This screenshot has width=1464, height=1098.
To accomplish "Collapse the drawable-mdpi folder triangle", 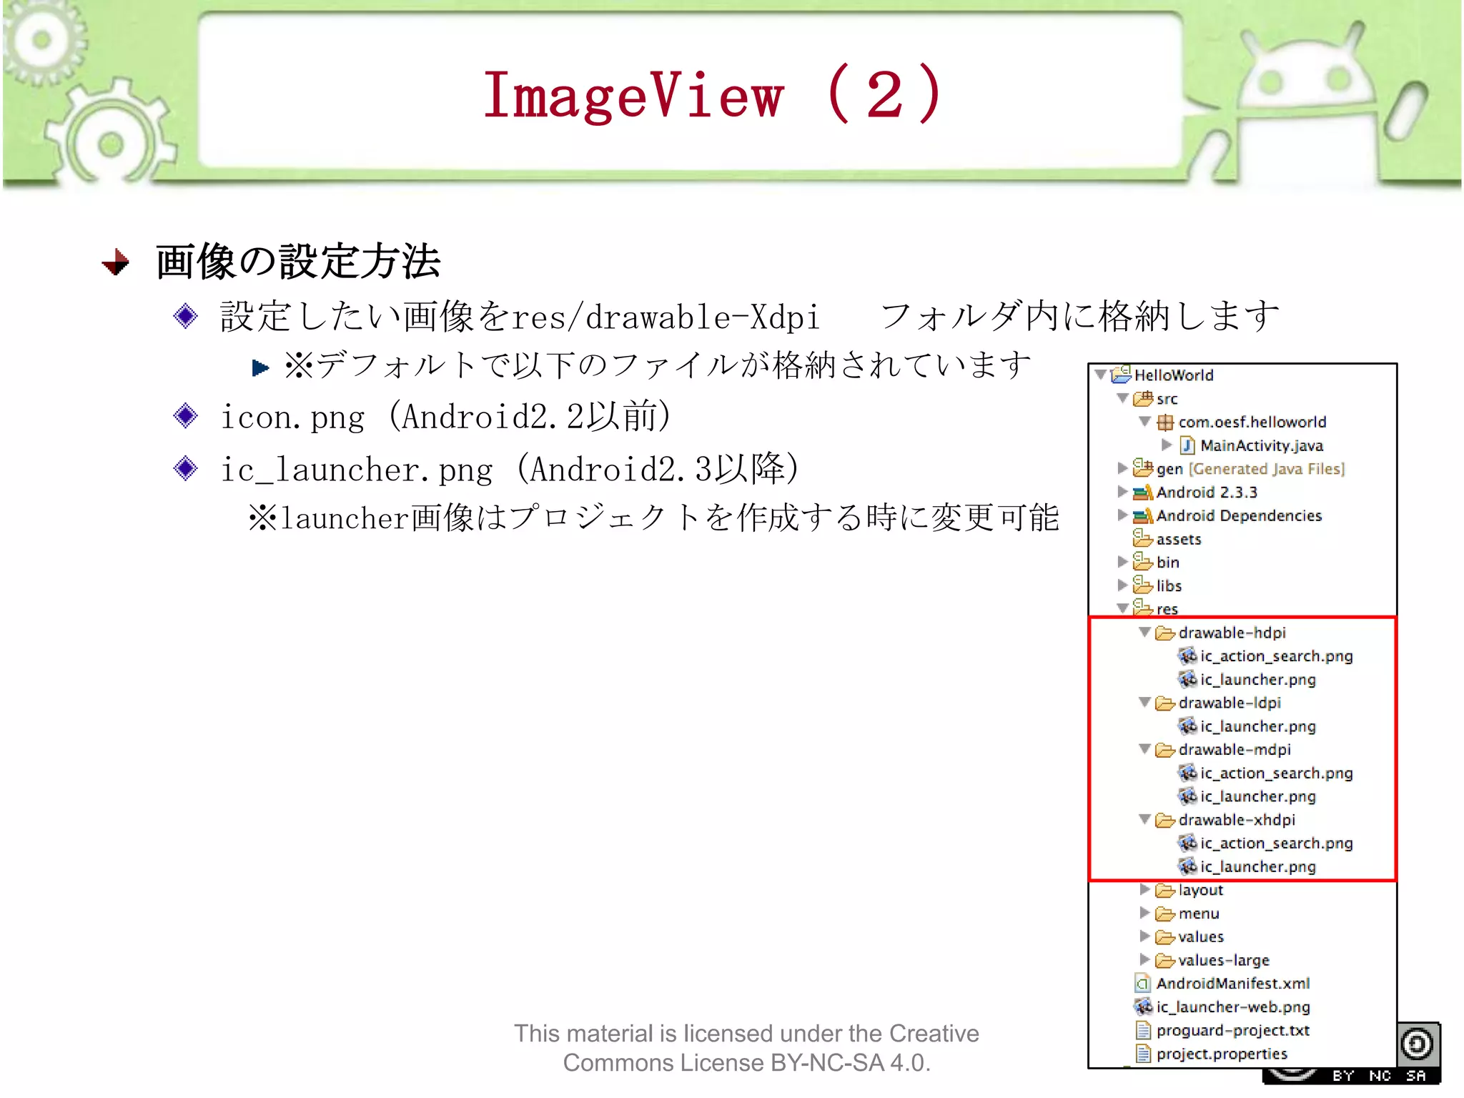I will point(1145,749).
